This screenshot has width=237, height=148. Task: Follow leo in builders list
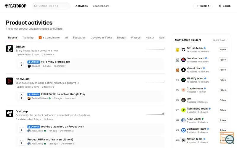click(x=223, y=100)
